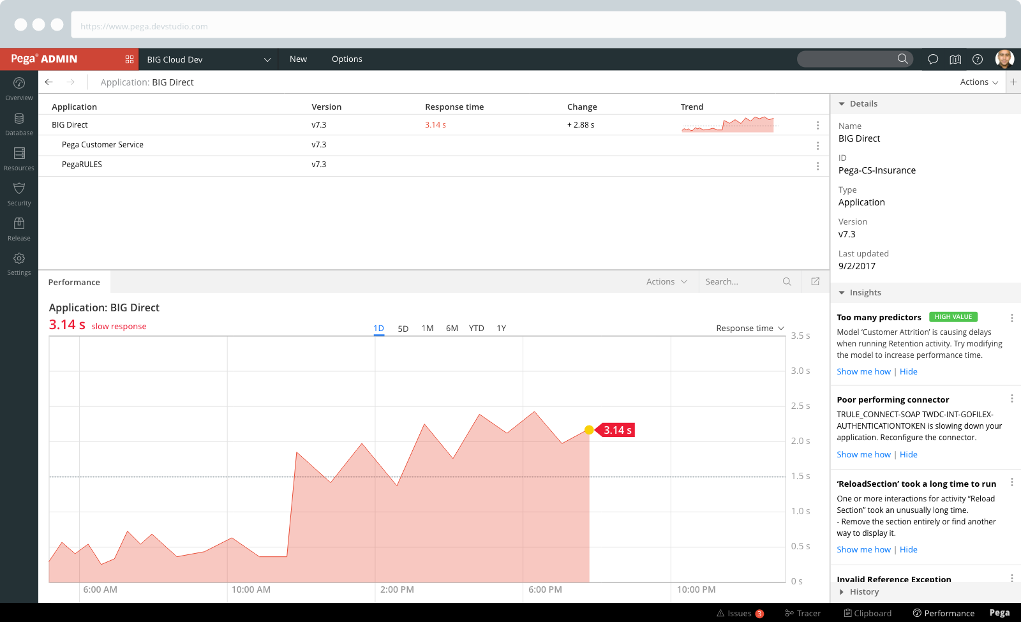Open the Release sidebar section
This screenshot has width=1021, height=622.
[x=19, y=229]
